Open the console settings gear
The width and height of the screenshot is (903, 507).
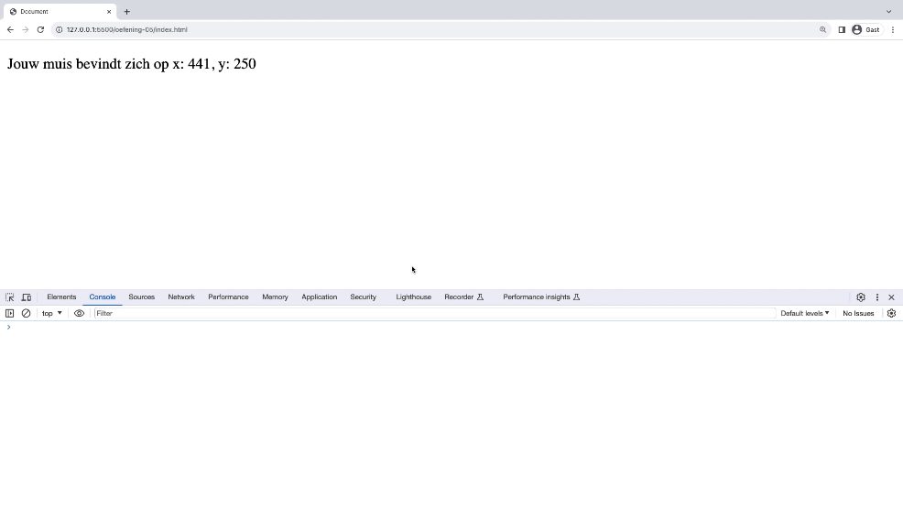[x=891, y=313]
